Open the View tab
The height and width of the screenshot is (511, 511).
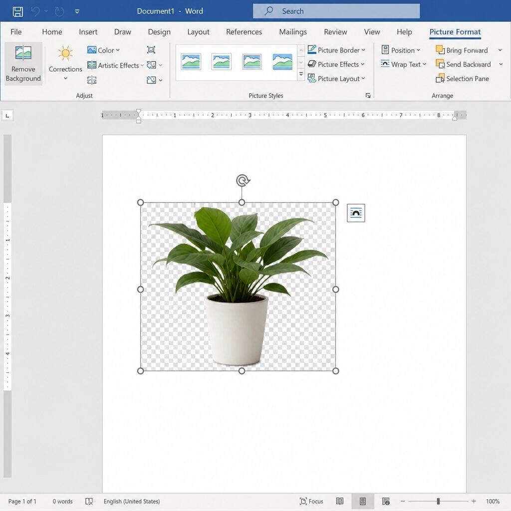coord(372,32)
